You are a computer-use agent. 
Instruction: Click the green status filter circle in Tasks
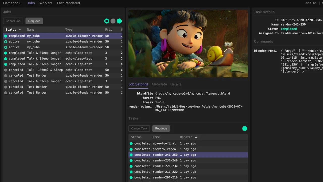(245, 128)
